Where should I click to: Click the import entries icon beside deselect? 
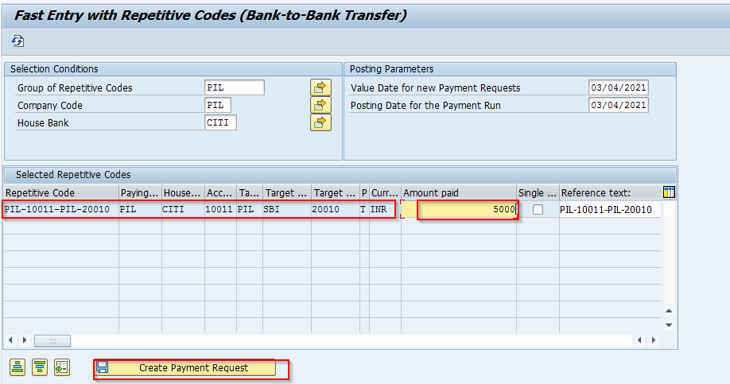pyautogui.click(x=62, y=367)
